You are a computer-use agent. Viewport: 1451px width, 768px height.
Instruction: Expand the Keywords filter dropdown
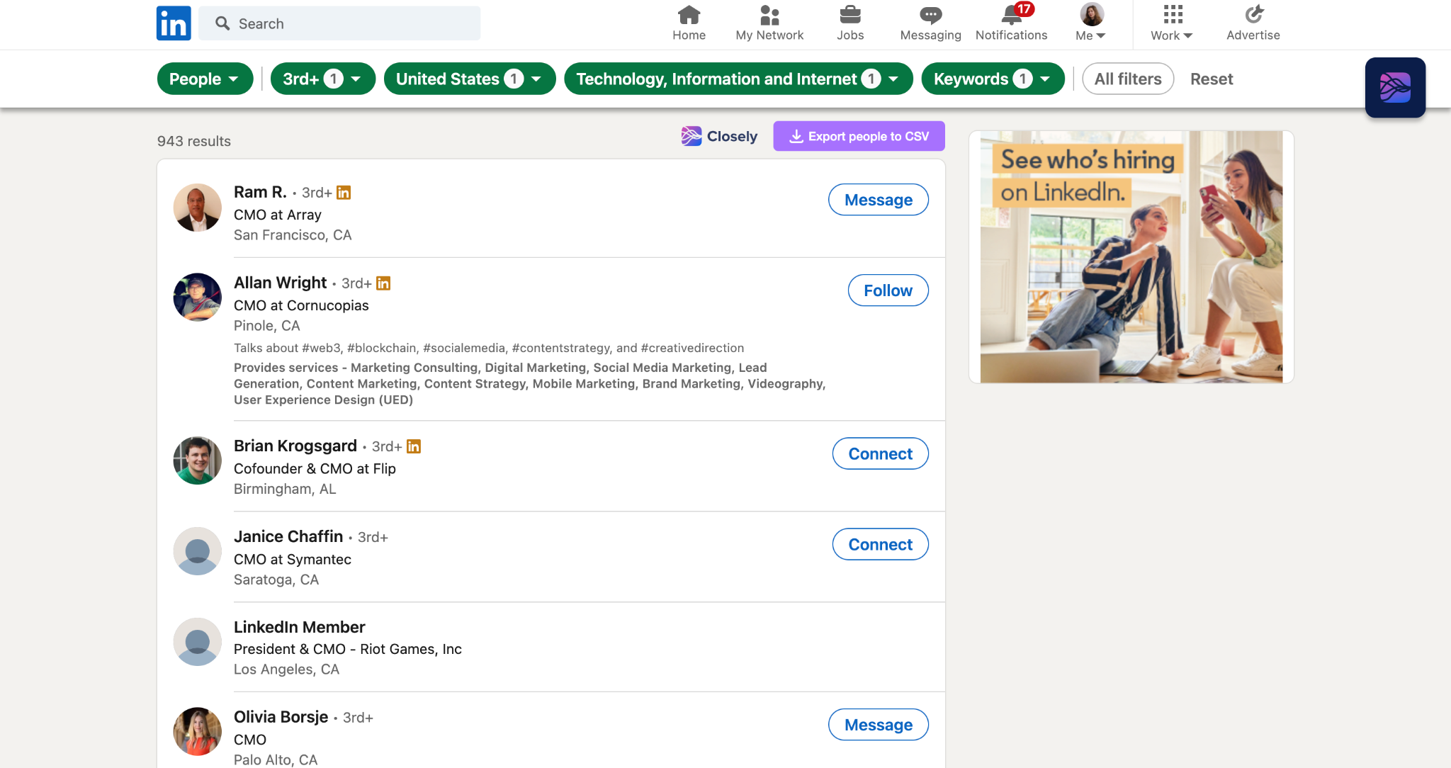click(993, 79)
